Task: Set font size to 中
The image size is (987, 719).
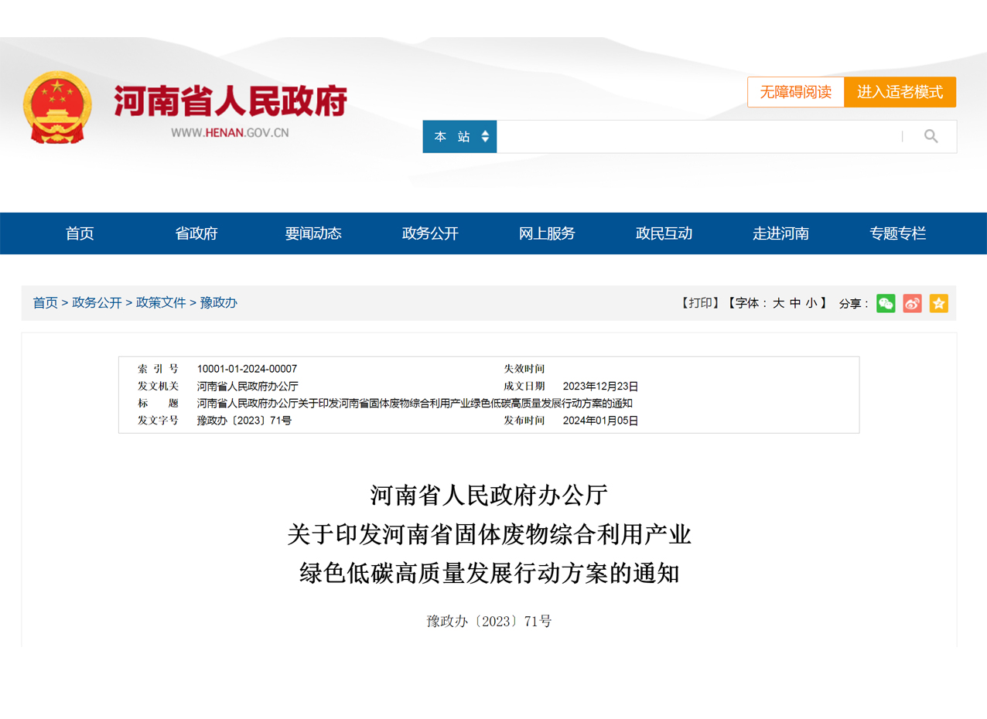Action: click(795, 303)
